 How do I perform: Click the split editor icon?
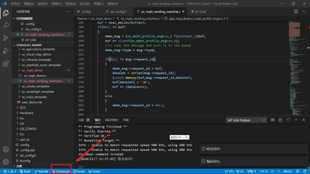296,12
